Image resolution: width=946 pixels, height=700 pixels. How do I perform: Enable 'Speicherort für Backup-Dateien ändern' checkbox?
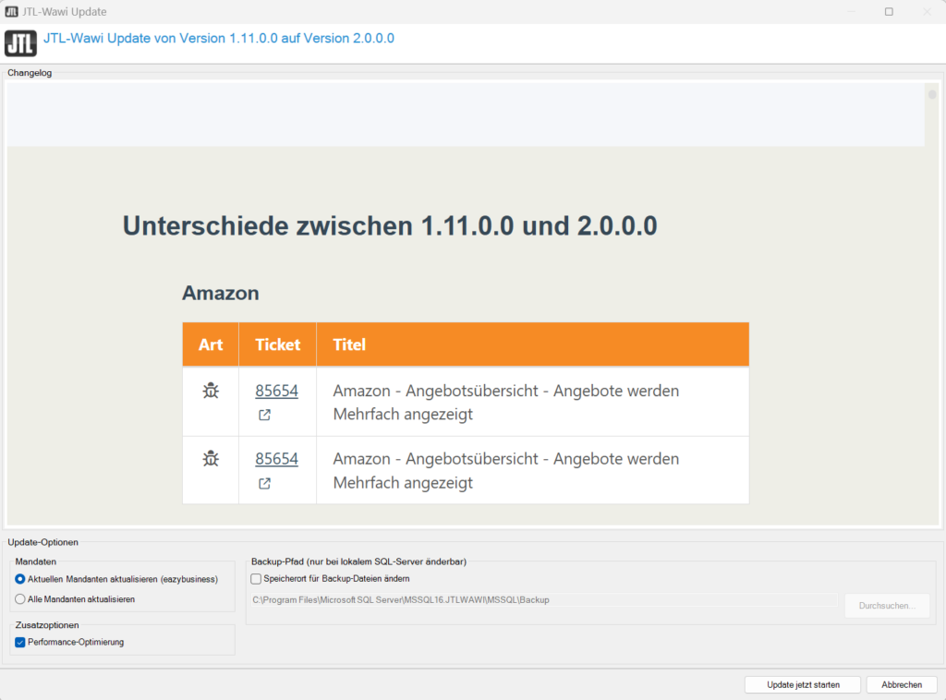click(x=256, y=579)
